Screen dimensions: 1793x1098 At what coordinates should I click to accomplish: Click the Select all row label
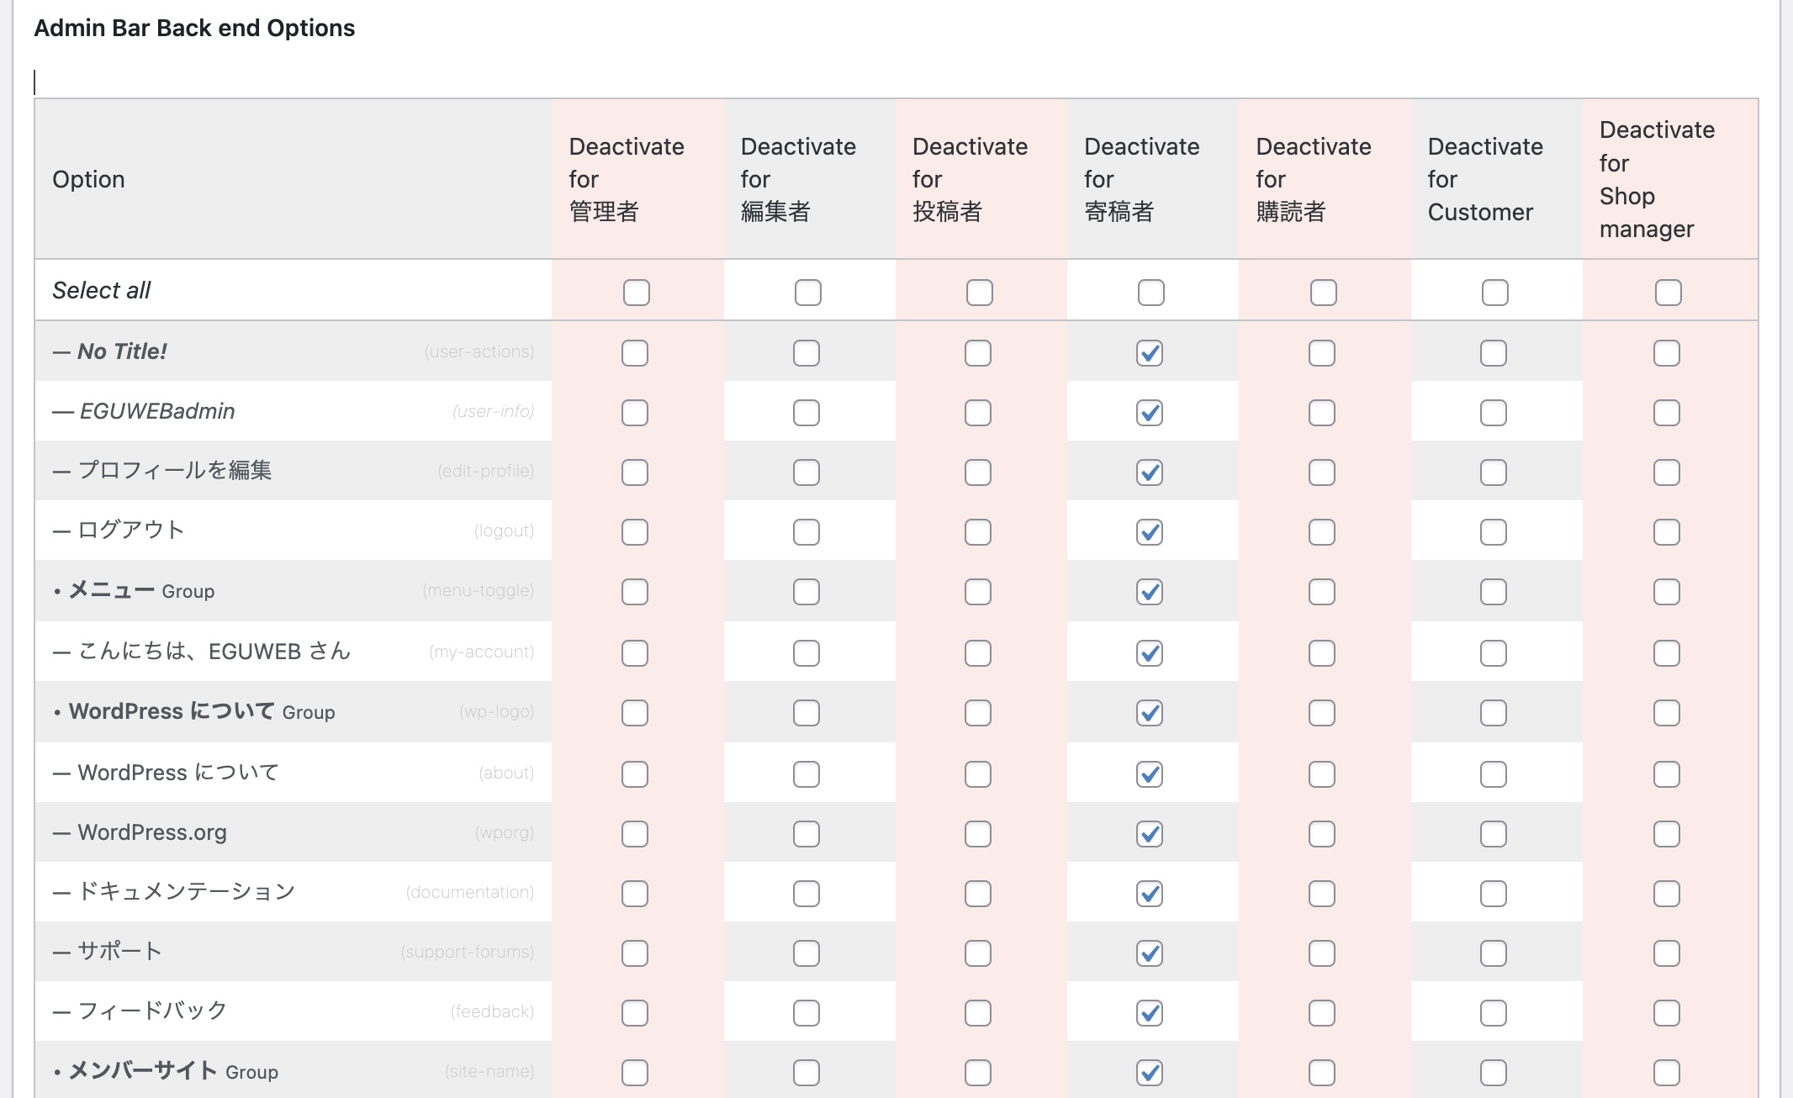101,291
